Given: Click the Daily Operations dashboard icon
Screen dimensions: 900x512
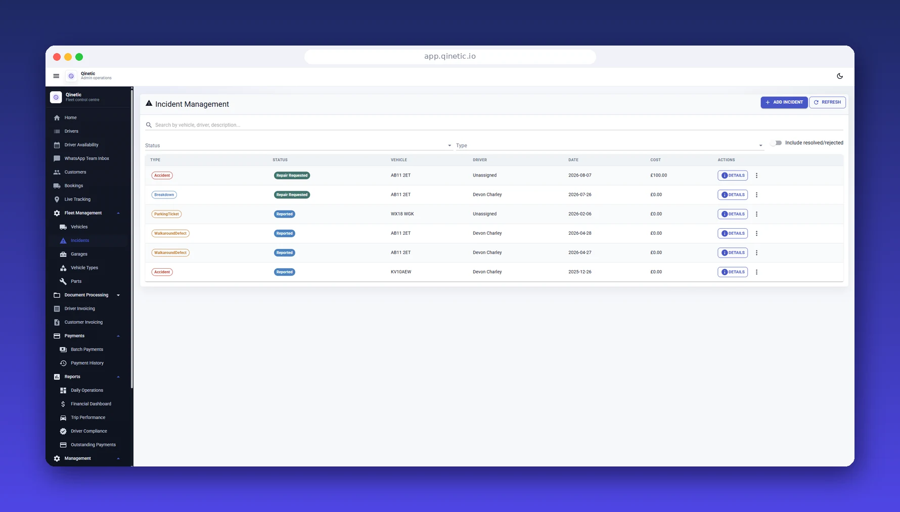Looking at the screenshot, I should point(63,391).
